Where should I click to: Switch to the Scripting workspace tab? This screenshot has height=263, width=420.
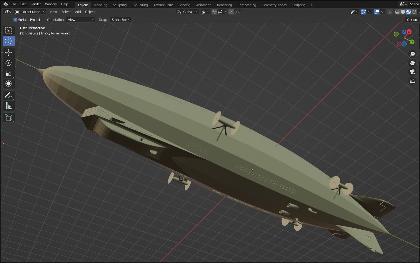coord(299,5)
